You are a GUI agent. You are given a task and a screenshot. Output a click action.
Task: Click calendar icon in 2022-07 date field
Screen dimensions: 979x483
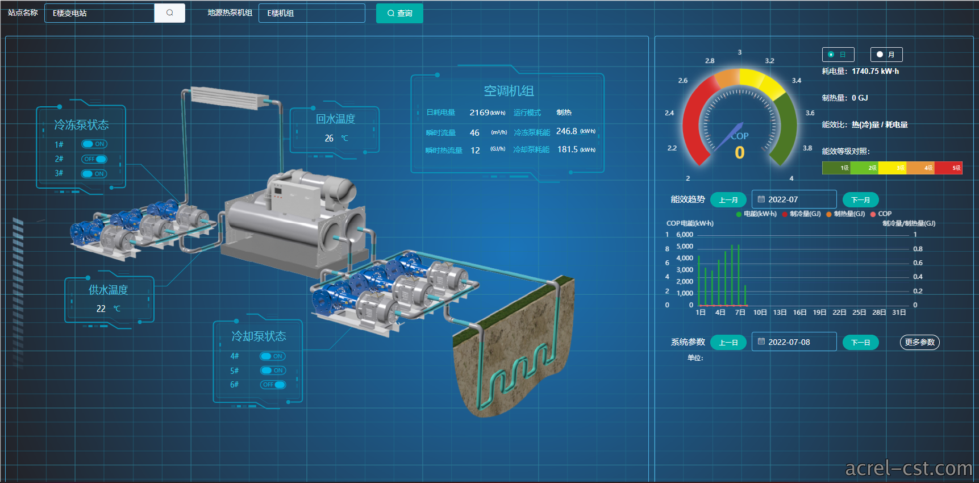(761, 199)
